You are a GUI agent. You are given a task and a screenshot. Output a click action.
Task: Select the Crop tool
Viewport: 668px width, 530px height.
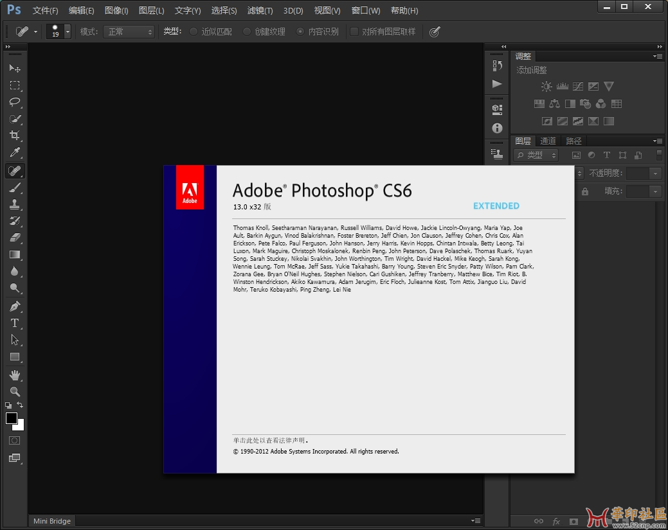pyautogui.click(x=15, y=136)
